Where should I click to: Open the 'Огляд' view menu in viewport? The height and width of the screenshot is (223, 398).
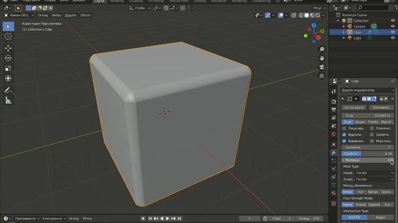43,15
